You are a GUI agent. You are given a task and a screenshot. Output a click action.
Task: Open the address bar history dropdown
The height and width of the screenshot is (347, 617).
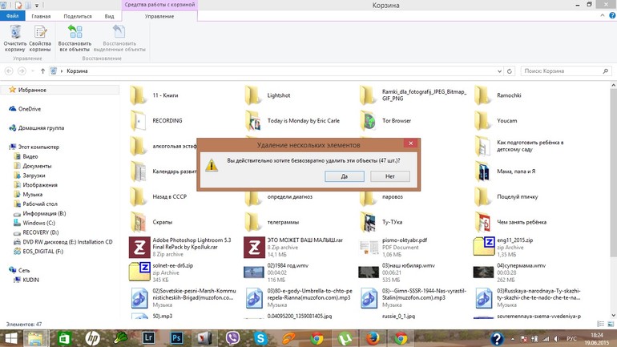pos(499,71)
